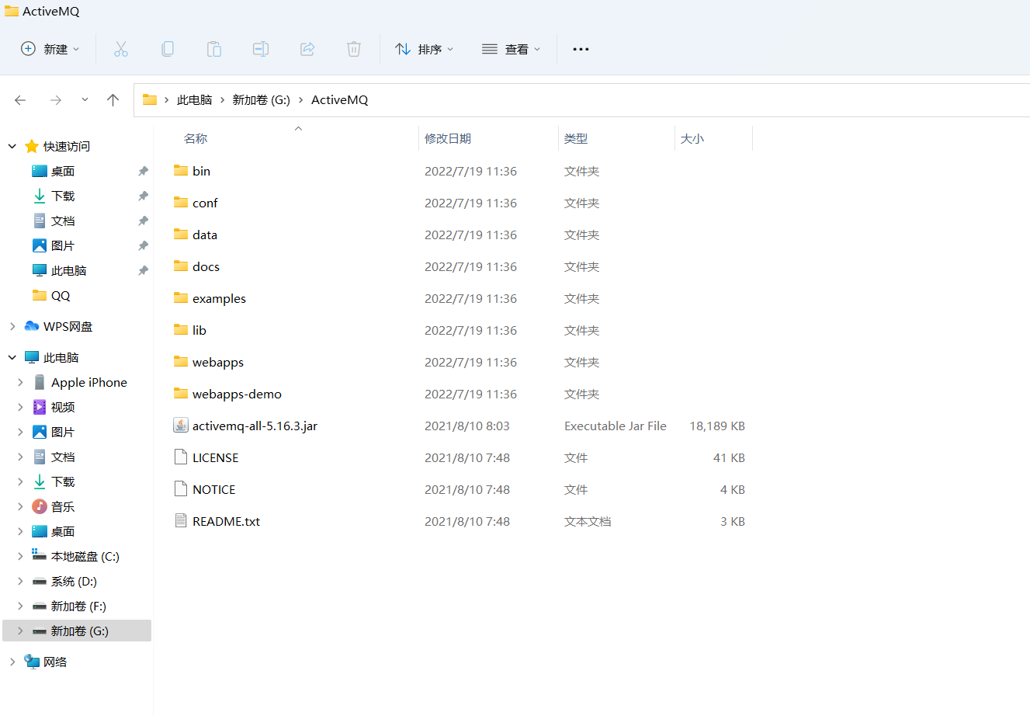
Task: Open 视频 under 此电脑
Action: 63,407
